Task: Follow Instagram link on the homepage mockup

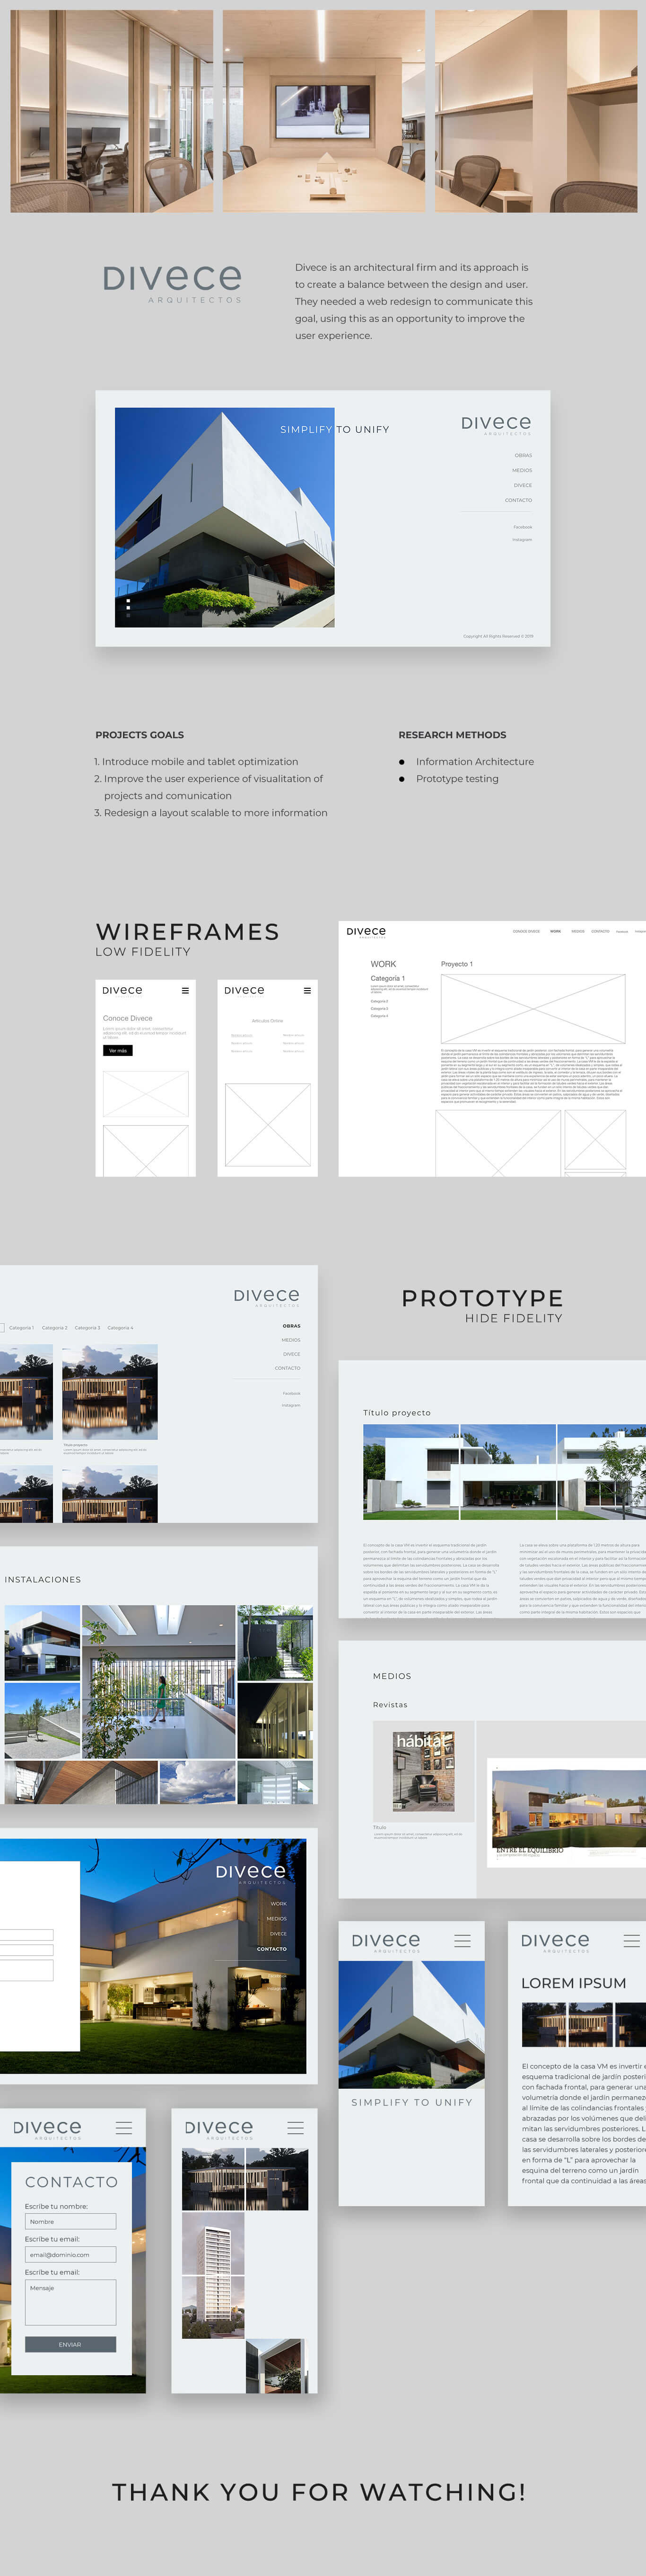Action: click(x=522, y=539)
